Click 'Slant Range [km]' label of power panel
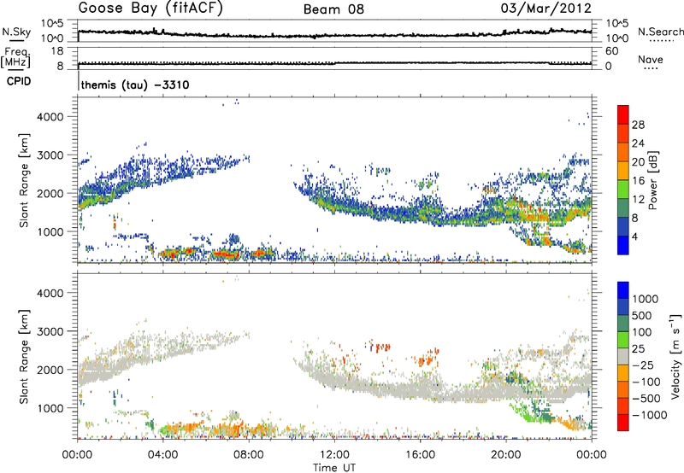Screen dimensions: 684x473 pyautogui.click(x=24, y=180)
